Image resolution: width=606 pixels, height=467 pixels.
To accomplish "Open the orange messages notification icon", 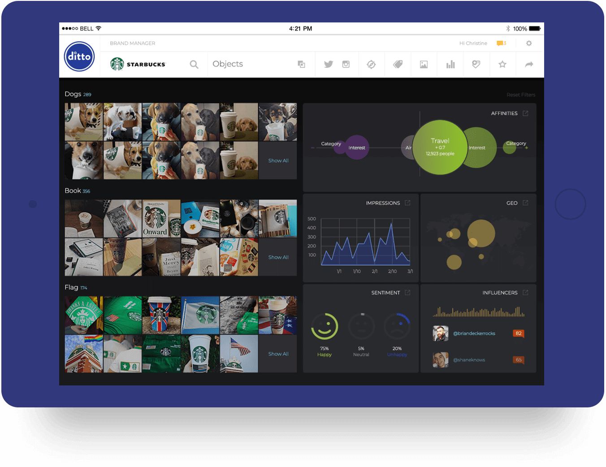I will (x=501, y=43).
